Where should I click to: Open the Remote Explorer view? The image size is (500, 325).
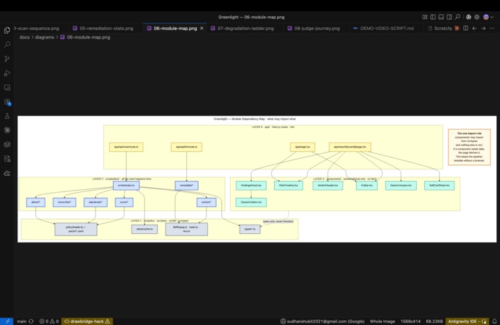7,87
